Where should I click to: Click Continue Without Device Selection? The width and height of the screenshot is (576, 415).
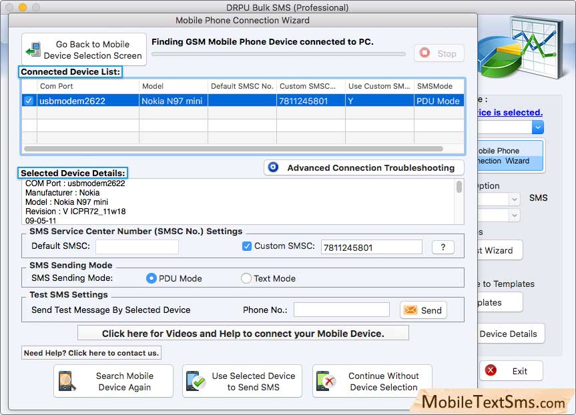[x=372, y=381]
